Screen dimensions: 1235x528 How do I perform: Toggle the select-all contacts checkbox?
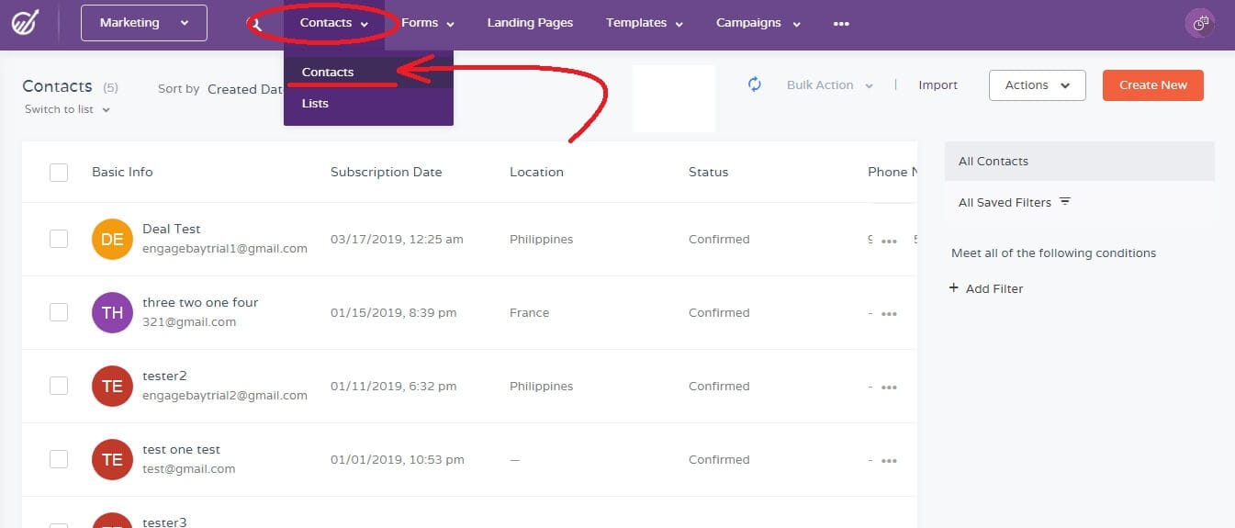pos(59,172)
